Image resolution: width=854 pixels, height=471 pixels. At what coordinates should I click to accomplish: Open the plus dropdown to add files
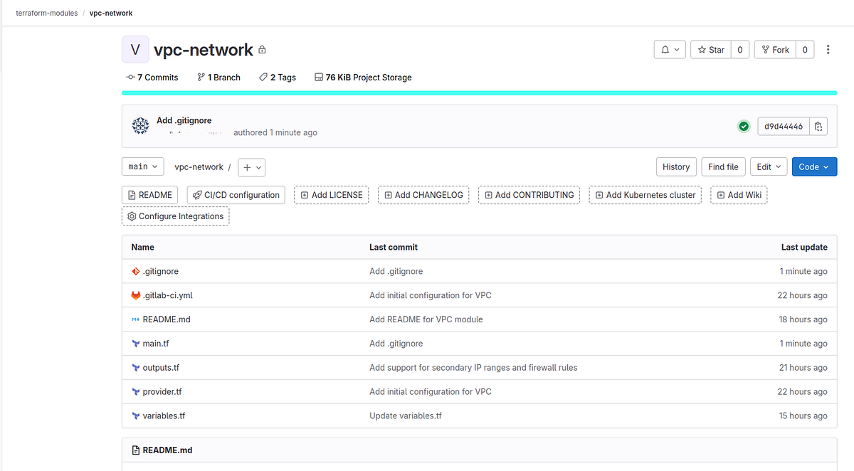251,166
